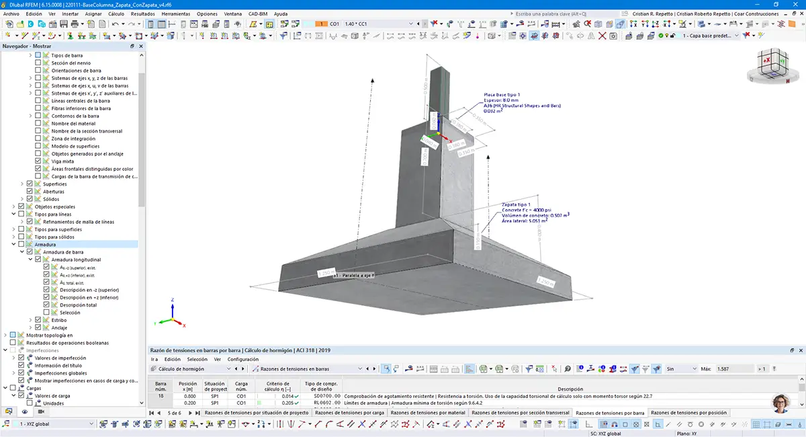This screenshot has height=437, width=806.
Task: Switch to 'Razones de tensiones por posición' tab
Action: [x=688, y=413]
